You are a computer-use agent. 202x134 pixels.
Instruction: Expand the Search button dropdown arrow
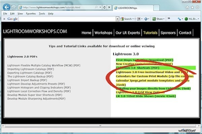coord(133,19)
